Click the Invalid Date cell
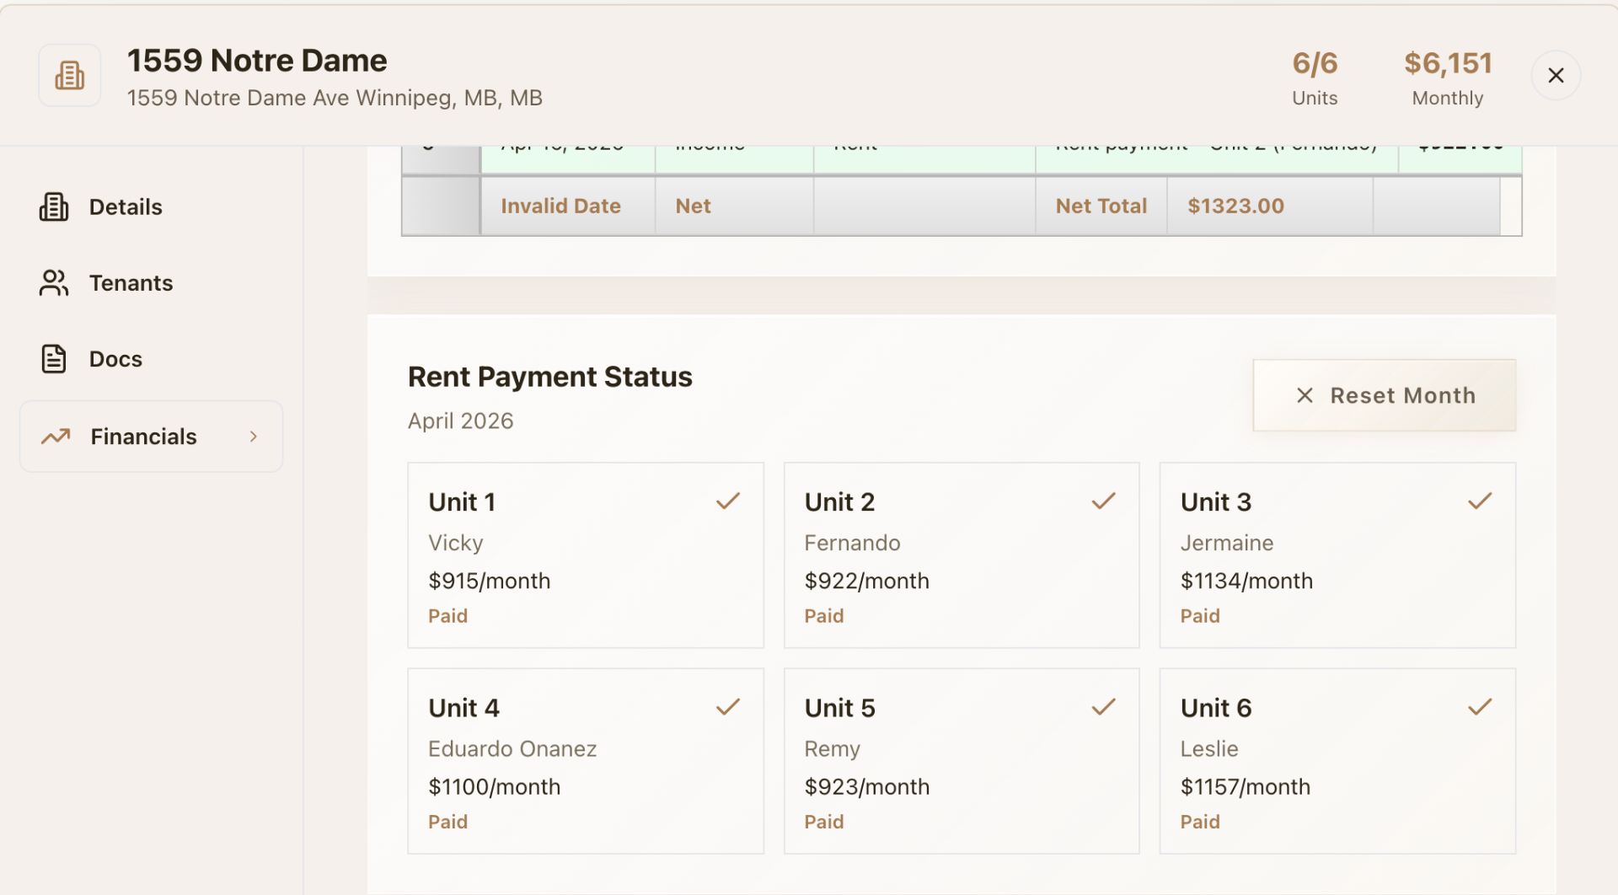The width and height of the screenshot is (1618, 895). tap(568, 206)
